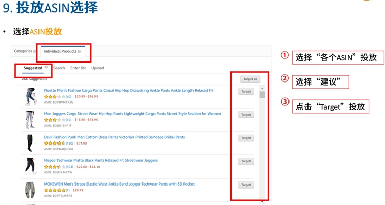385x205 pixels.
Task: Click the scroll up arrow of product list
Action: pyautogui.click(x=262, y=89)
